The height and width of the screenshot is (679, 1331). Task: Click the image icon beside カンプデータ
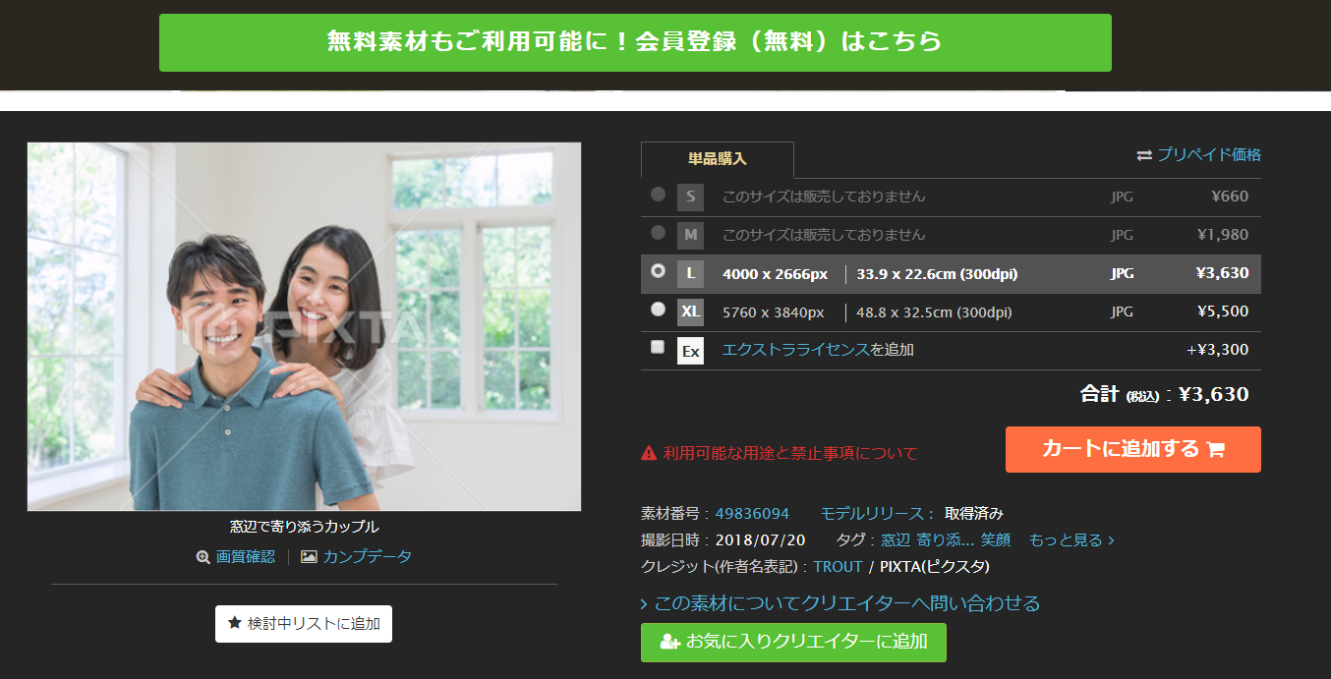tap(309, 557)
